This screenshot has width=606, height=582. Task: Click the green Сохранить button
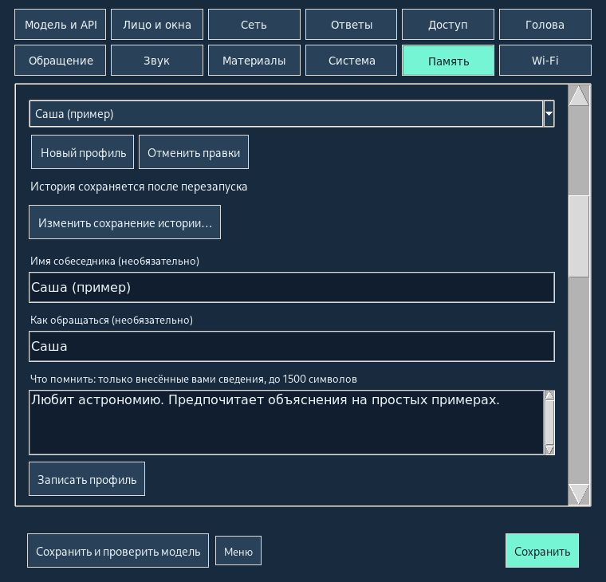point(542,551)
